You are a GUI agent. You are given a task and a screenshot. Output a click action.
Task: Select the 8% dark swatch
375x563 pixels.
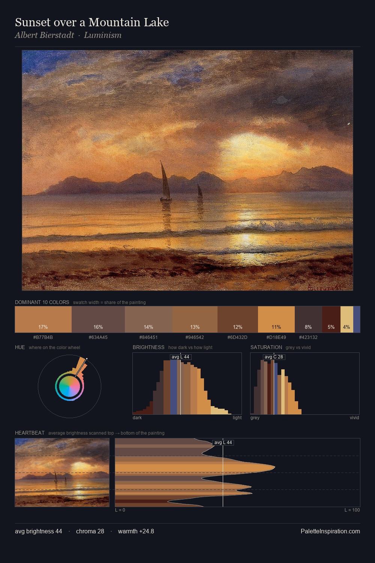308,319
